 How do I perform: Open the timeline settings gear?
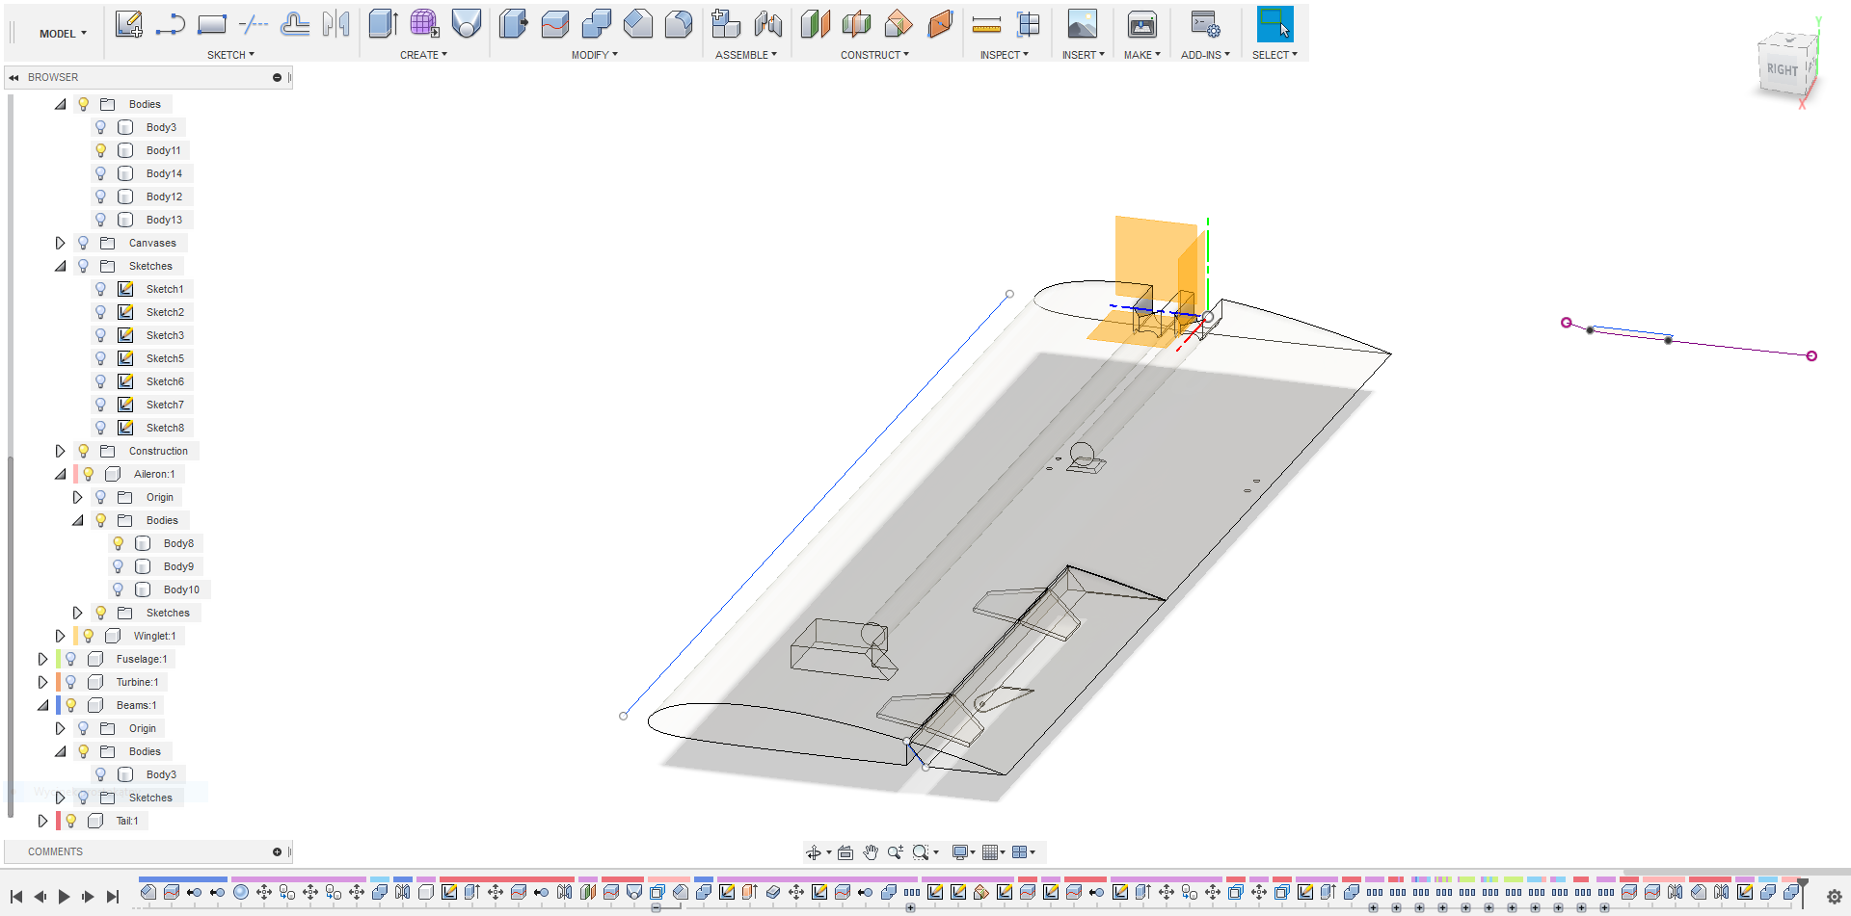pos(1834,897)
